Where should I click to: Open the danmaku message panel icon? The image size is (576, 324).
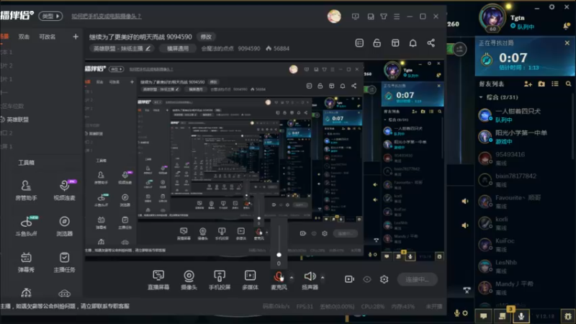pyautogui.click(x=359, y=43)
